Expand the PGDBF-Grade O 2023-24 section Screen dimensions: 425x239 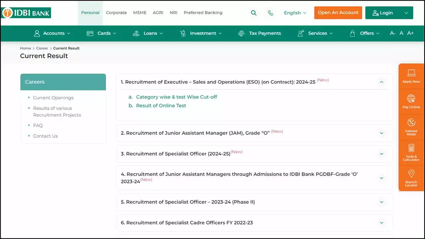tap(382, 178)
